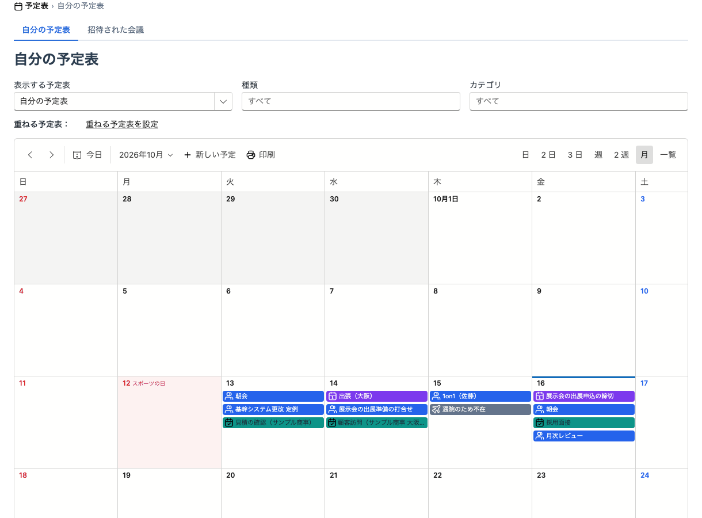Image resolution: width=702 pixels, height=518 pixels.
Task: Jump to 今日
Action: [x=87, y=155]
